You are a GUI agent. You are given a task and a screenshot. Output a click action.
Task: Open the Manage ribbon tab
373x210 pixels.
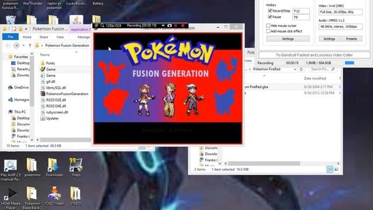click(x=84, y=37)
